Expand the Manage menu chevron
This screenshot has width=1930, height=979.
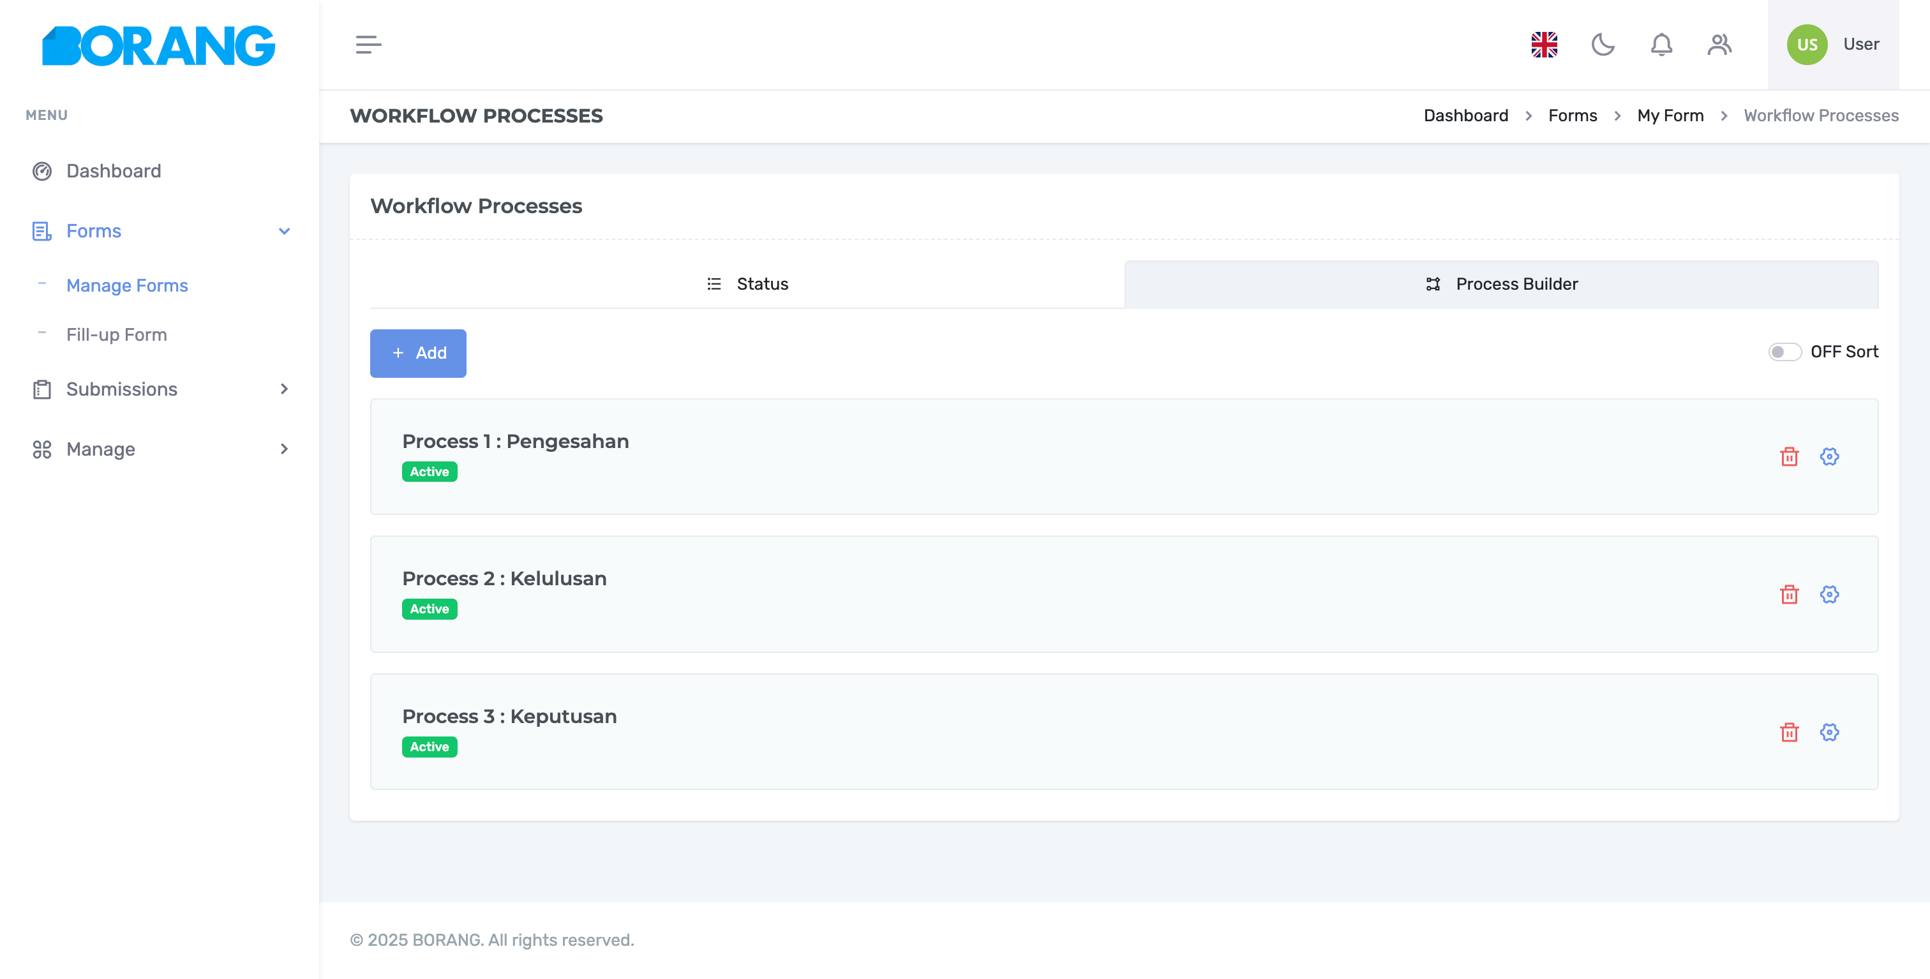click(284, 448)
